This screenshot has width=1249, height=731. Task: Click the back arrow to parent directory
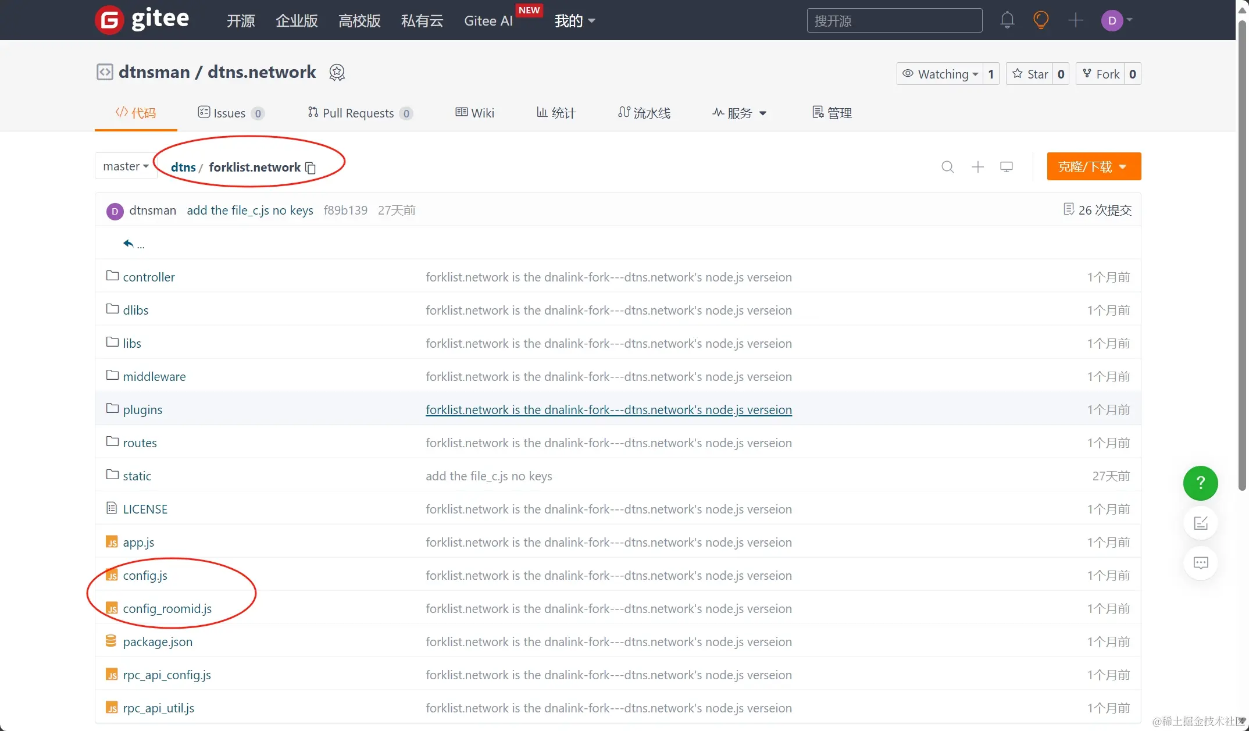pos(129,243)
